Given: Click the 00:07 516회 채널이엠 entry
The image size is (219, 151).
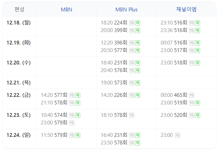Looking at the screenshot, I should [180, 43].
